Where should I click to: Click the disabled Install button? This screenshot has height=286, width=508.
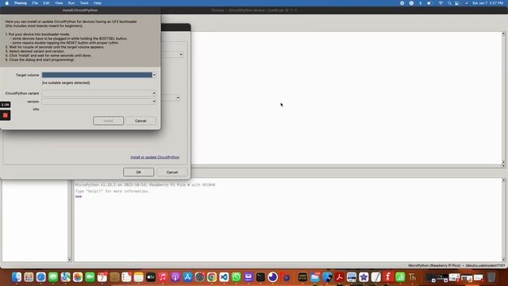tap(108, 121)
